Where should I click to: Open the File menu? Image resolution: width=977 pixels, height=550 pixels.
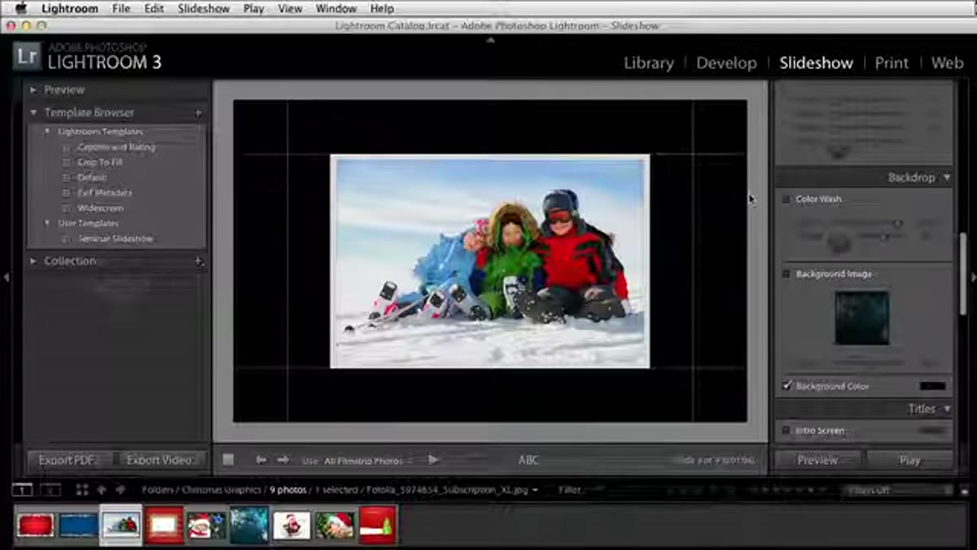coord(121,8)
